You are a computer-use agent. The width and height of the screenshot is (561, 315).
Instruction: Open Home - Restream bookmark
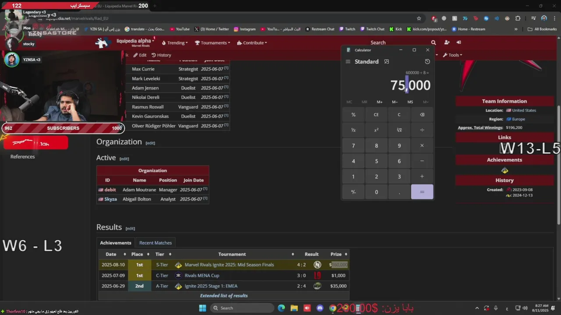(468, 29)
